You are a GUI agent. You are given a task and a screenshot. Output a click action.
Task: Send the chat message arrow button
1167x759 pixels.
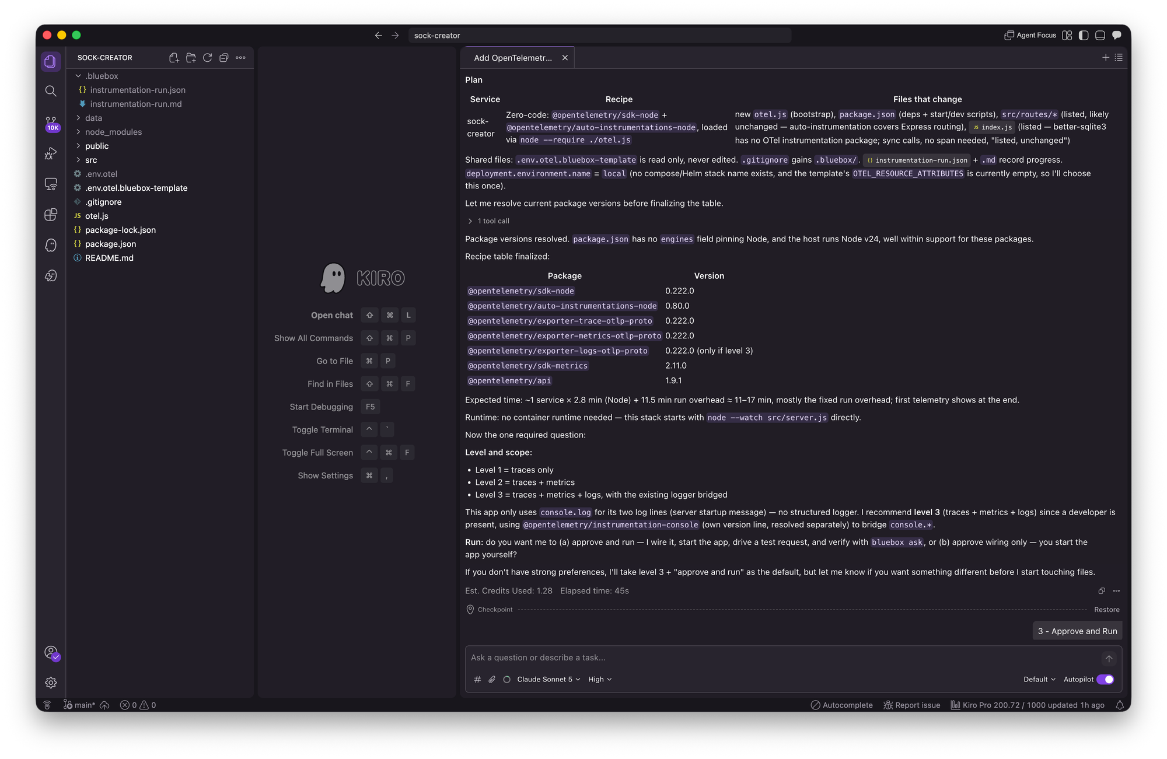(x=1109, y=658)
